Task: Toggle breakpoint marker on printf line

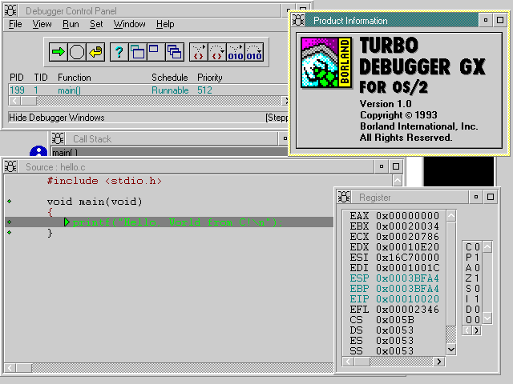Action: click(x=10, y=222)
